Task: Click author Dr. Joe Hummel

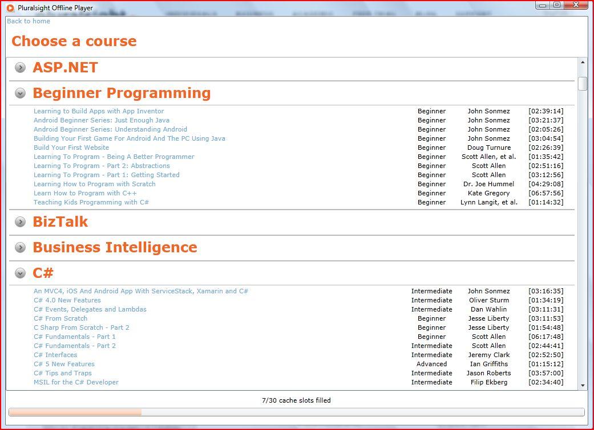Action: point(488,184)
